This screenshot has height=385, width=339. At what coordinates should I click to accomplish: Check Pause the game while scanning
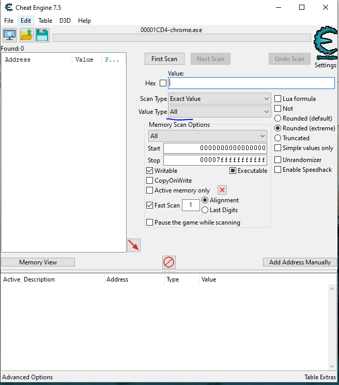coord(149,223)
